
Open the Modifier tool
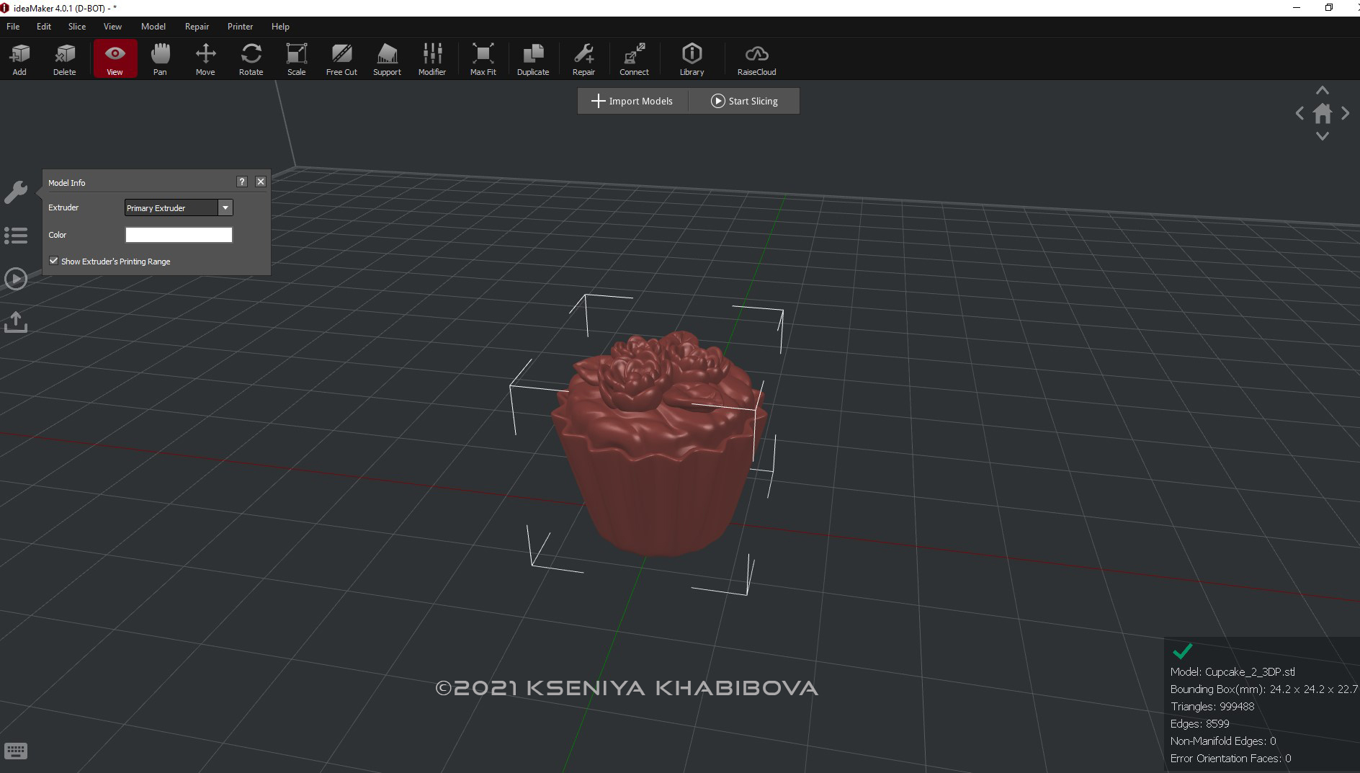tap(432, 58)
